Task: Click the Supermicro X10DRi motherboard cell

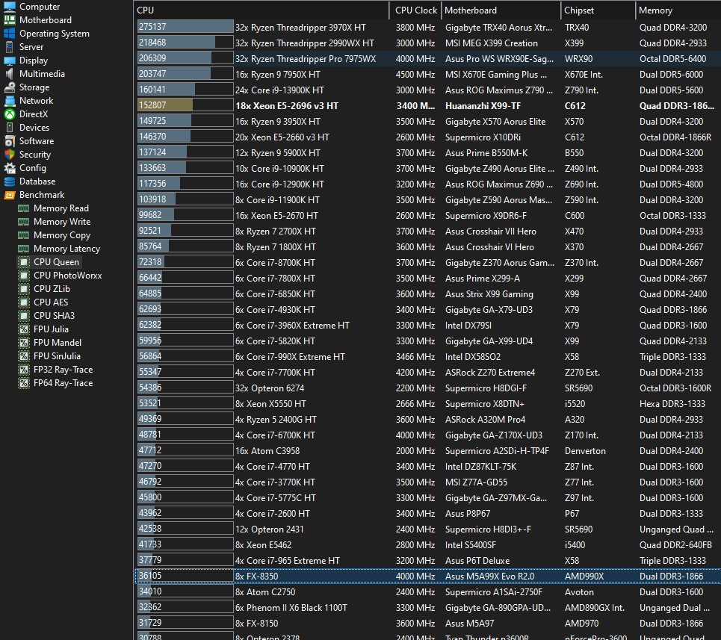Action: [x=483, y=137]
